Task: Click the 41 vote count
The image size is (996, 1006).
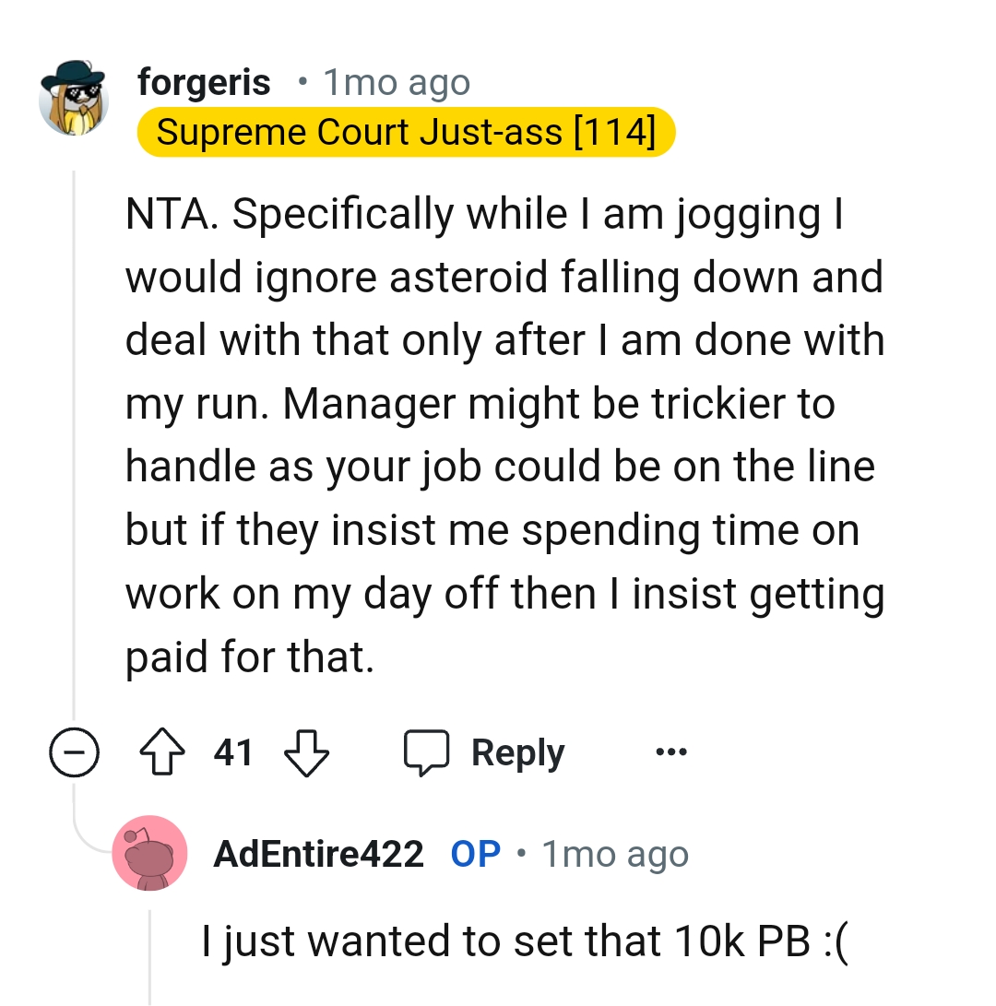Action: pyautogui.click(x=233, y=752)
